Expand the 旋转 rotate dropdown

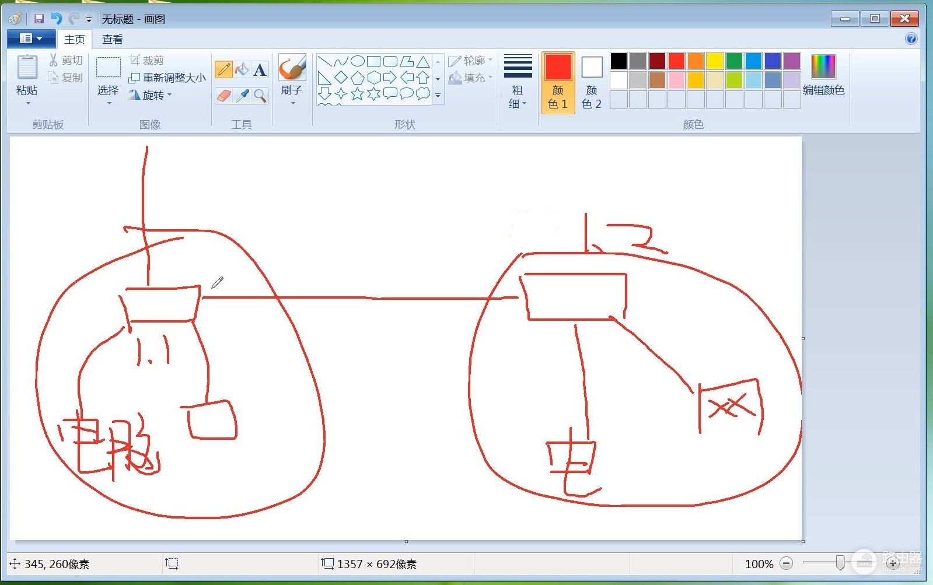151,95
